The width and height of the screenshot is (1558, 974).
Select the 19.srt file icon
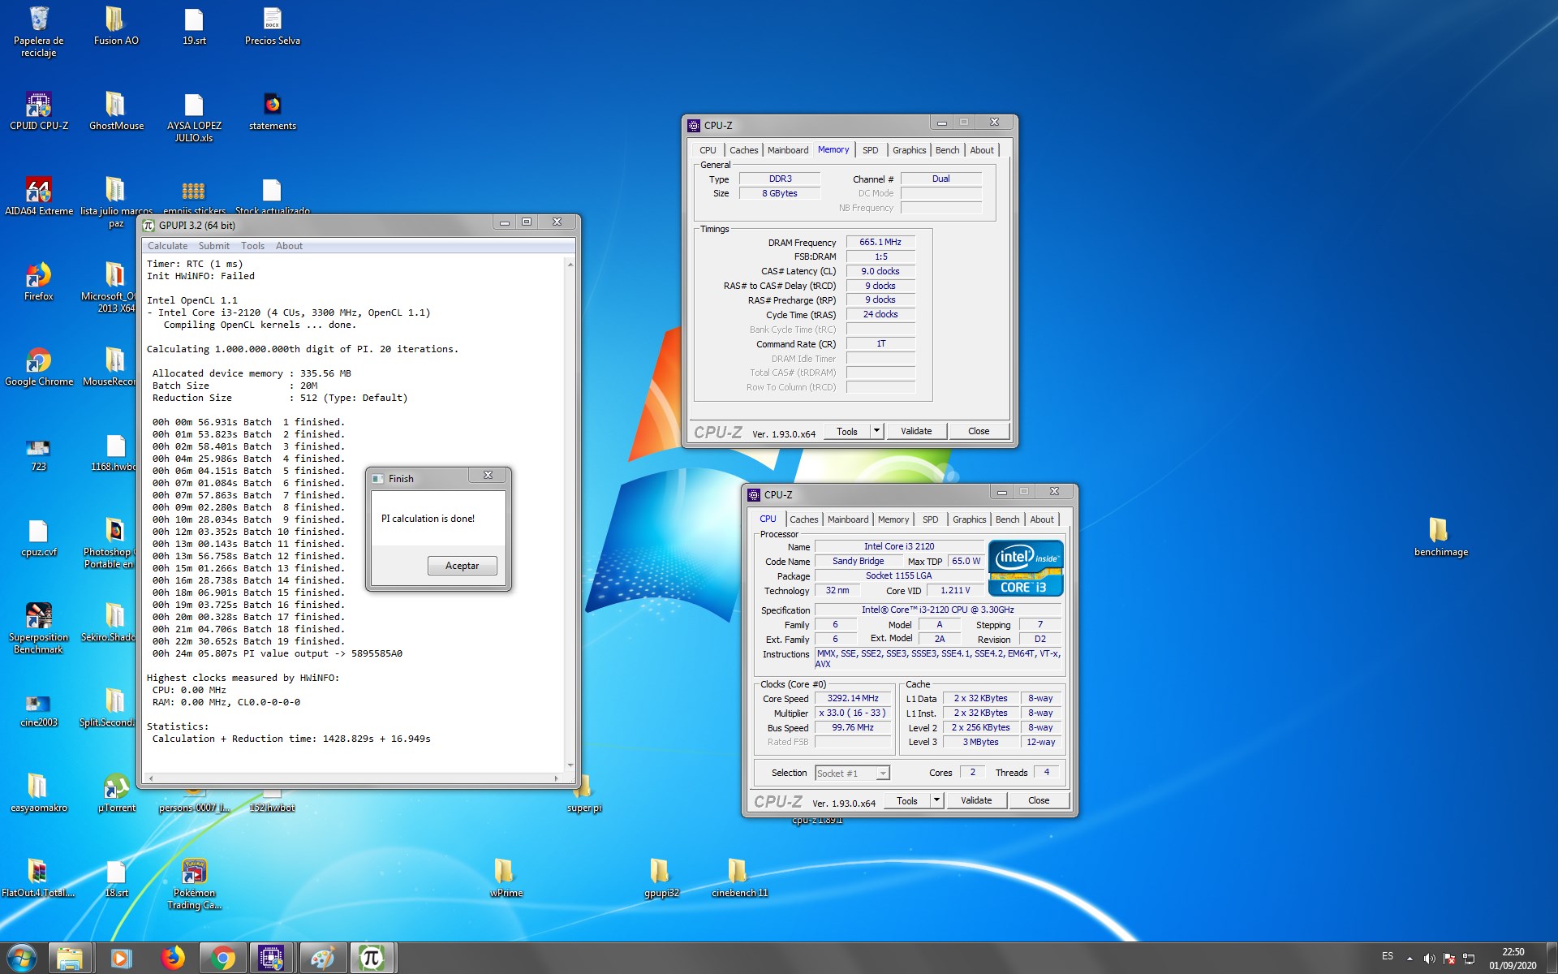[x=193, y=25]
